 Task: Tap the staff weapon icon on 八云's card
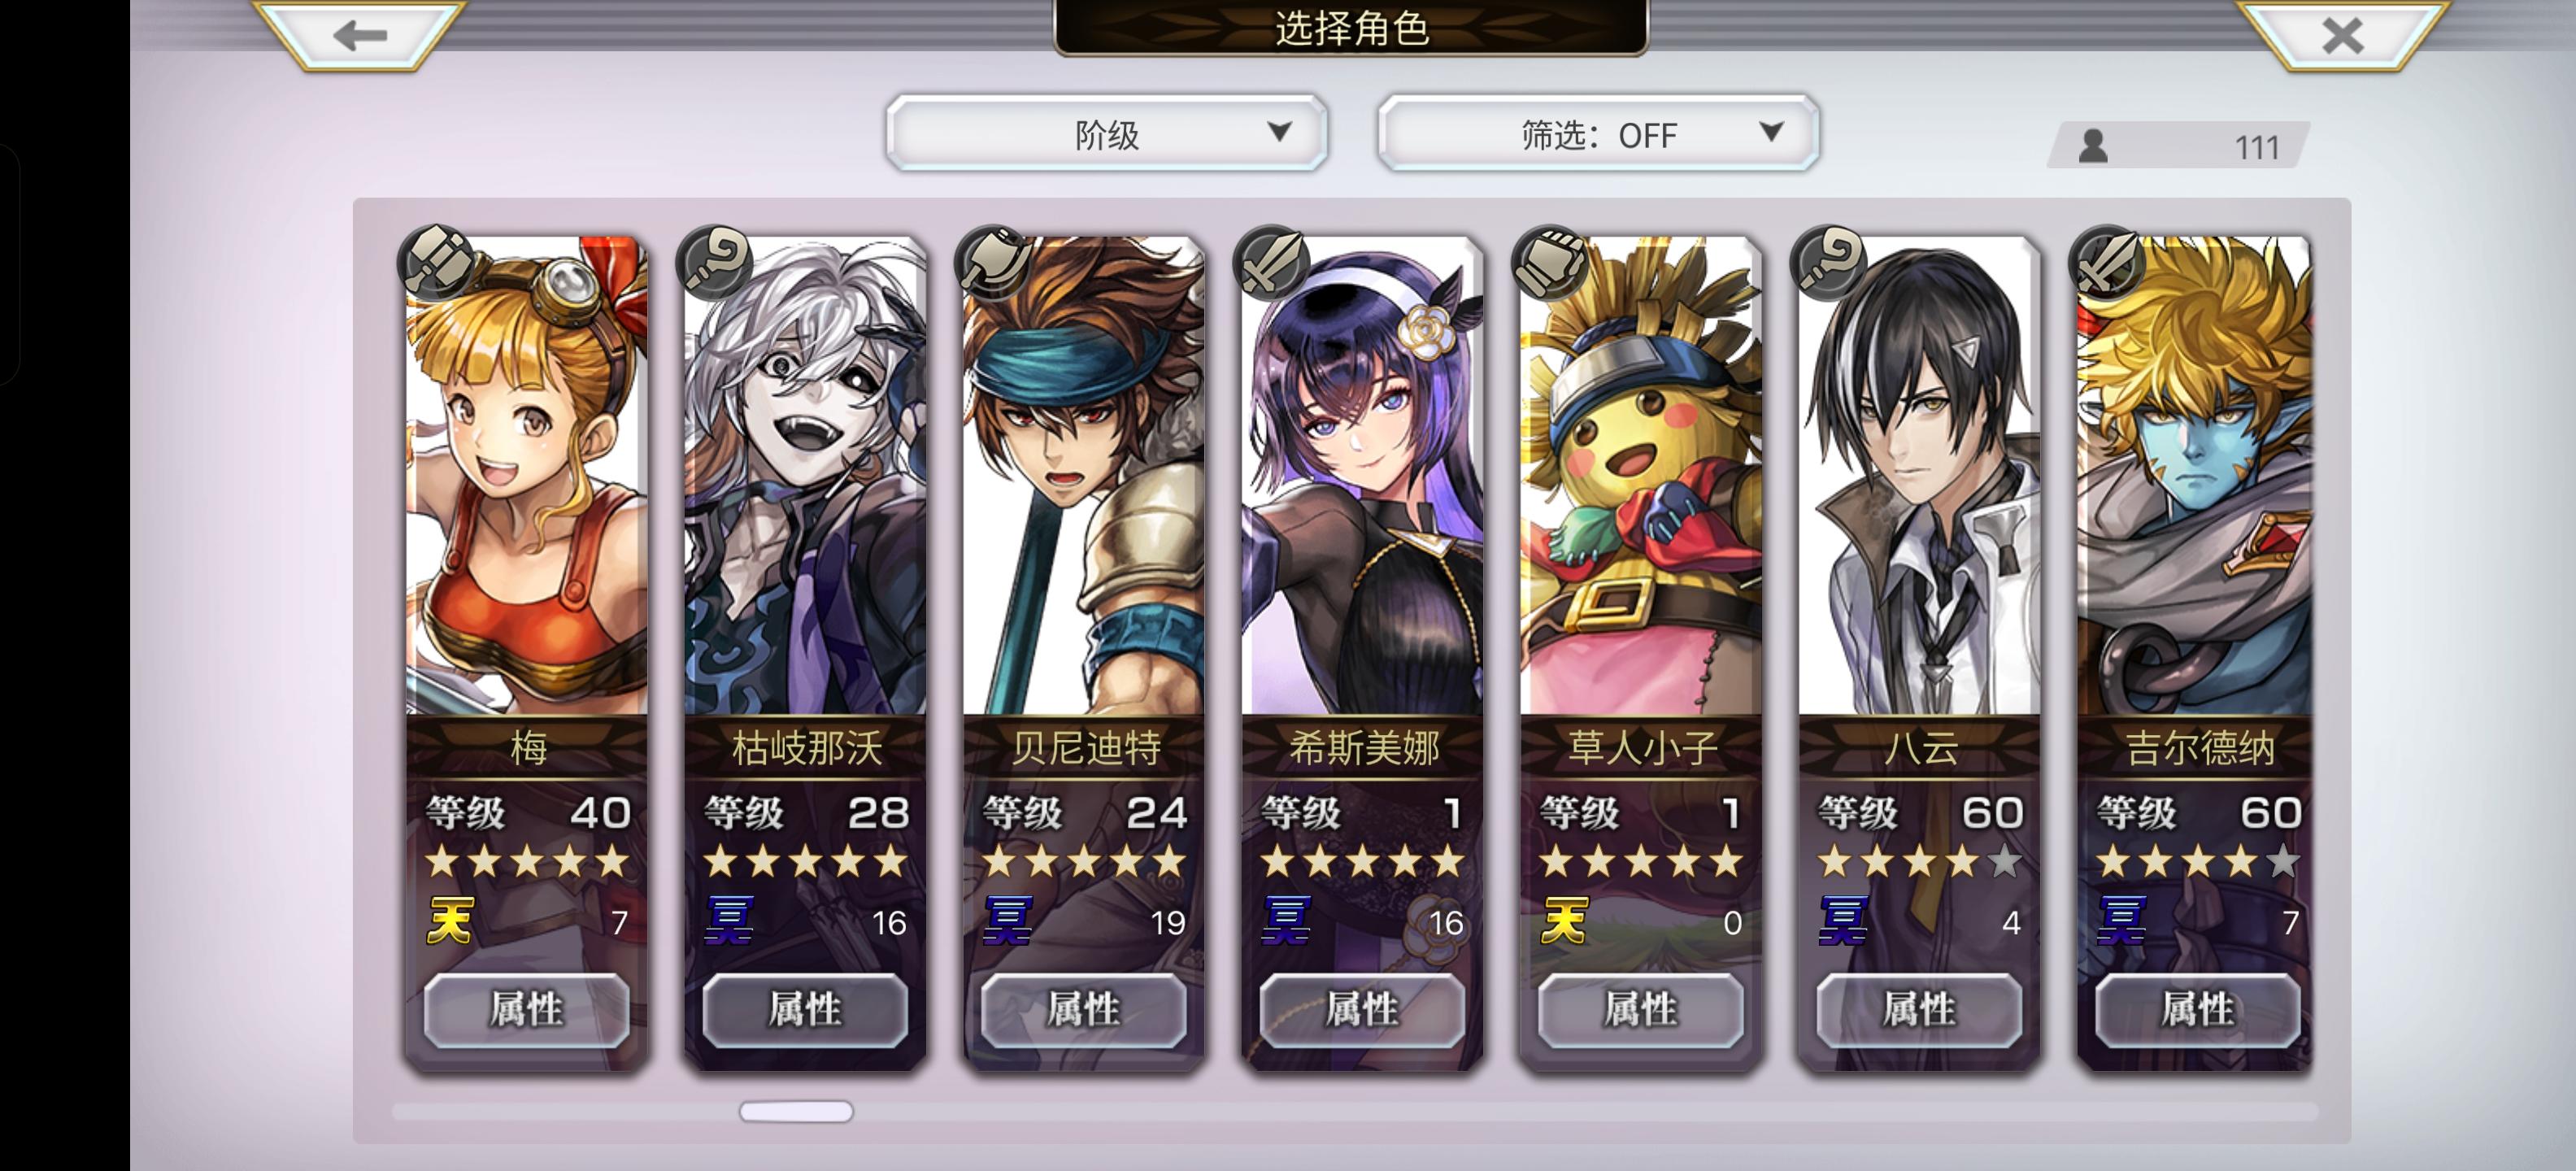pyautogui.click(x=1829, y=262)
